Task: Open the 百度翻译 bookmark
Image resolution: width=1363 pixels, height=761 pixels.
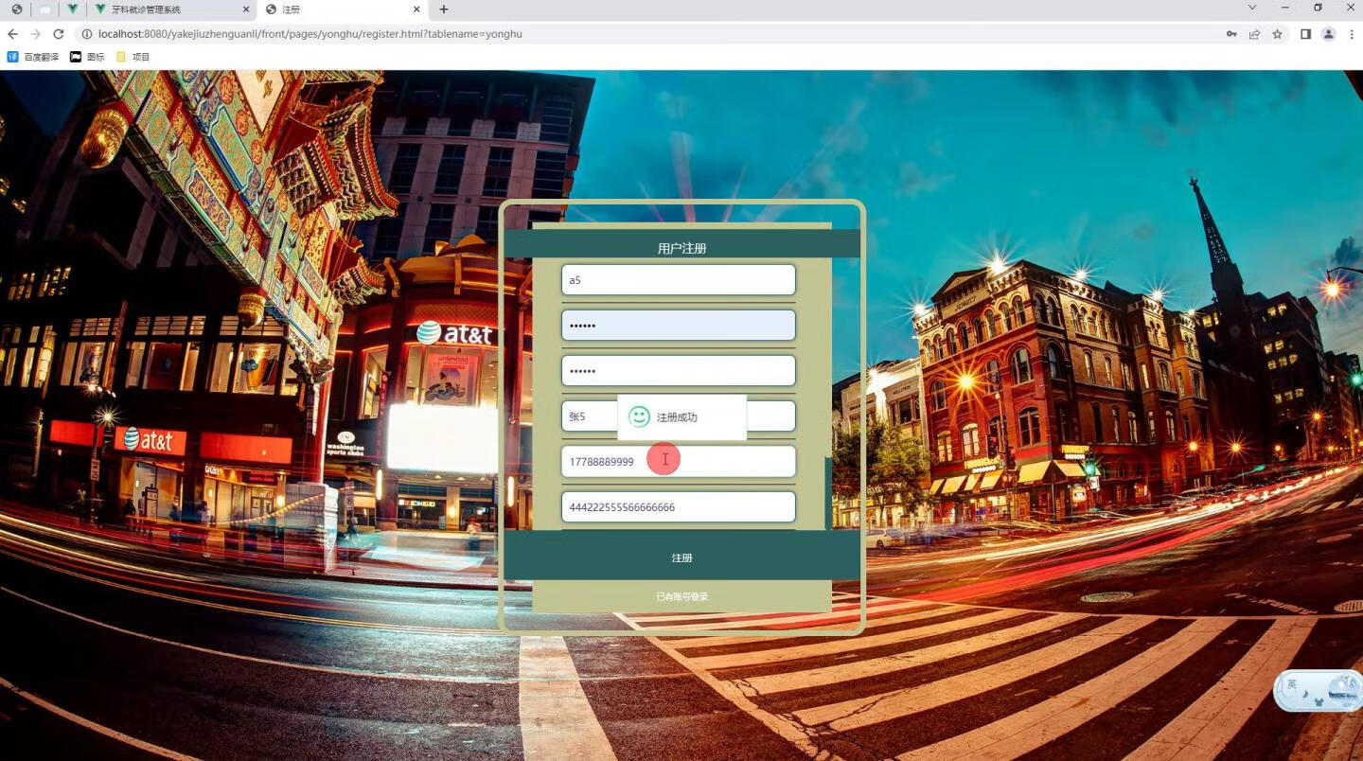Action: click(x=33, y=57)
